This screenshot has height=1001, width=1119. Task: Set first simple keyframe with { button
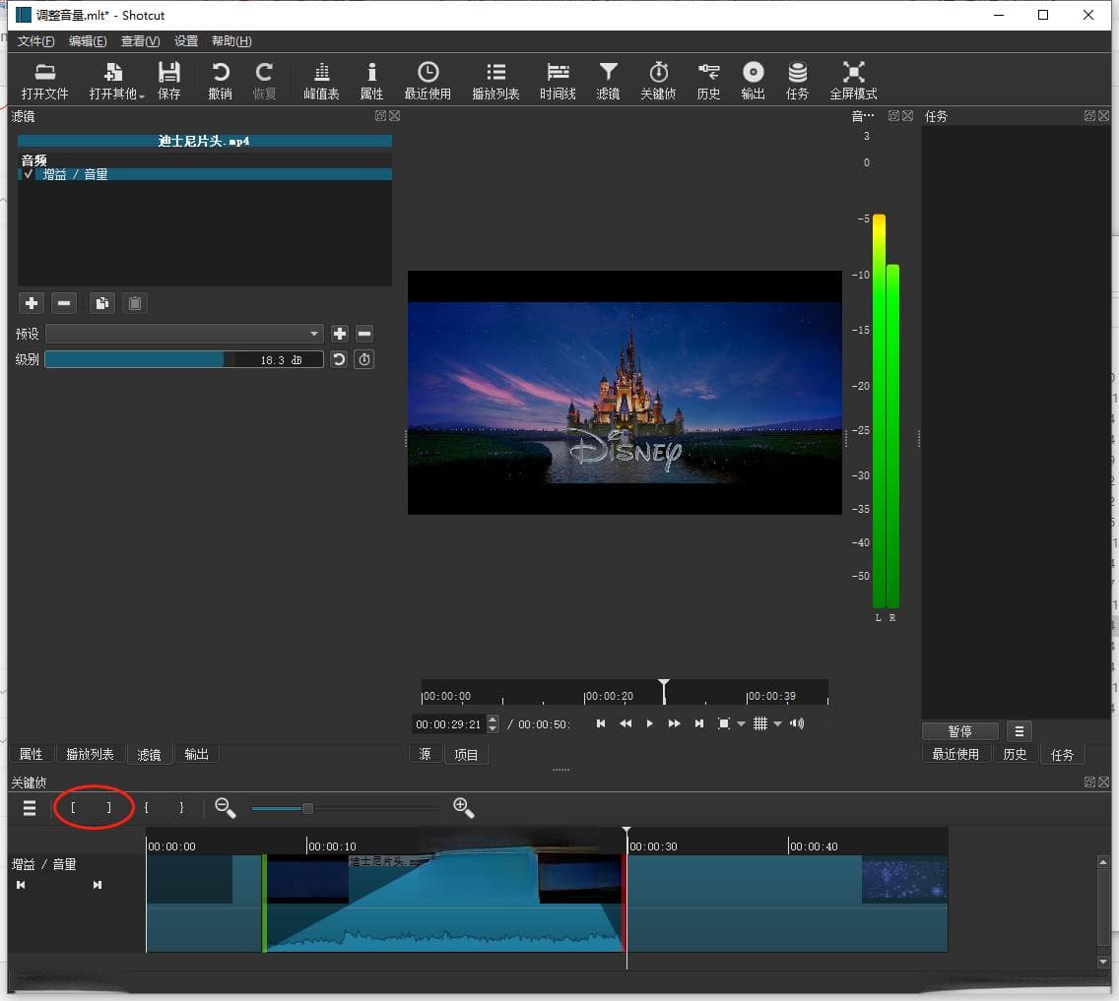(147, 808)
